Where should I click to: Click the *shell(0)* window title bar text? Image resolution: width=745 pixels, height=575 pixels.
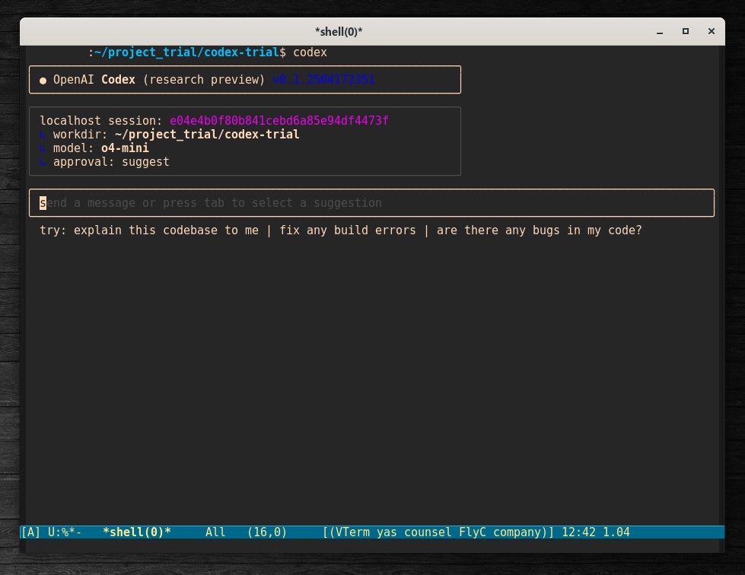pos(339,32)
